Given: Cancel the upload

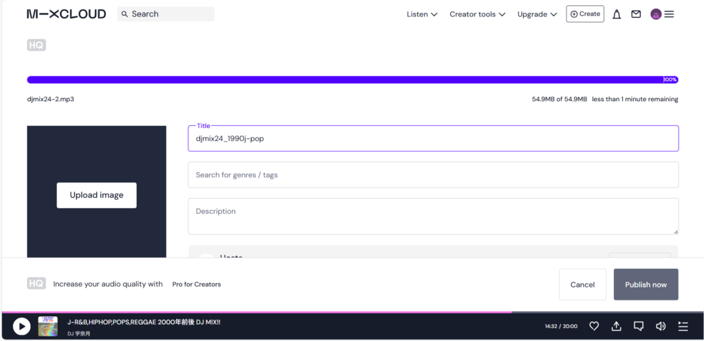Looking at the screenshot, I should (x=582, y=285).
